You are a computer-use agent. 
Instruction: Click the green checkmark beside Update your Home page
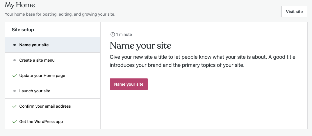point(14,76)
